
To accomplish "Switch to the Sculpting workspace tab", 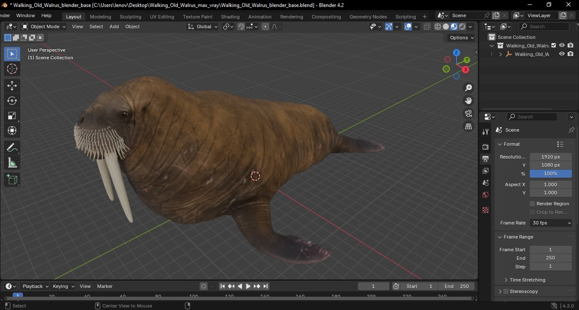I will coord(130,17).
